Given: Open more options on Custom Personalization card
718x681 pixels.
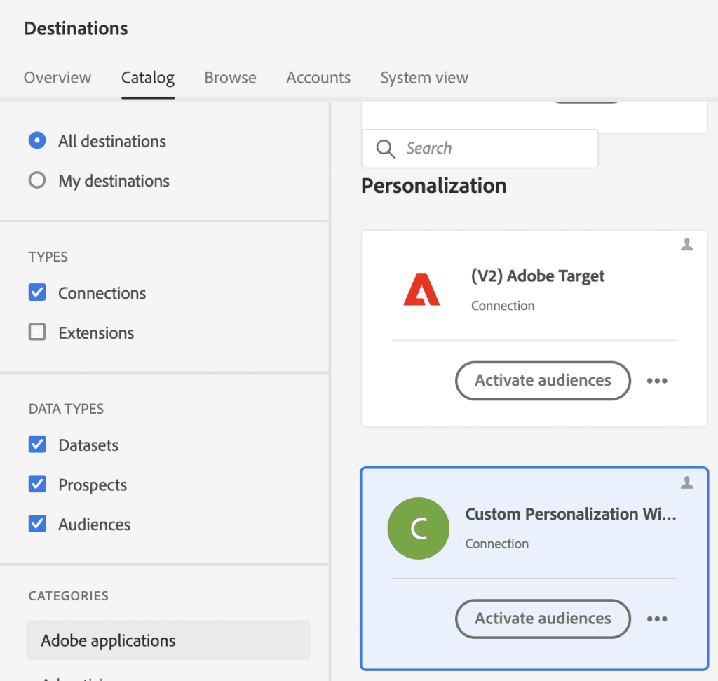Looking at the screenshot, I should [x=657, y=619].
